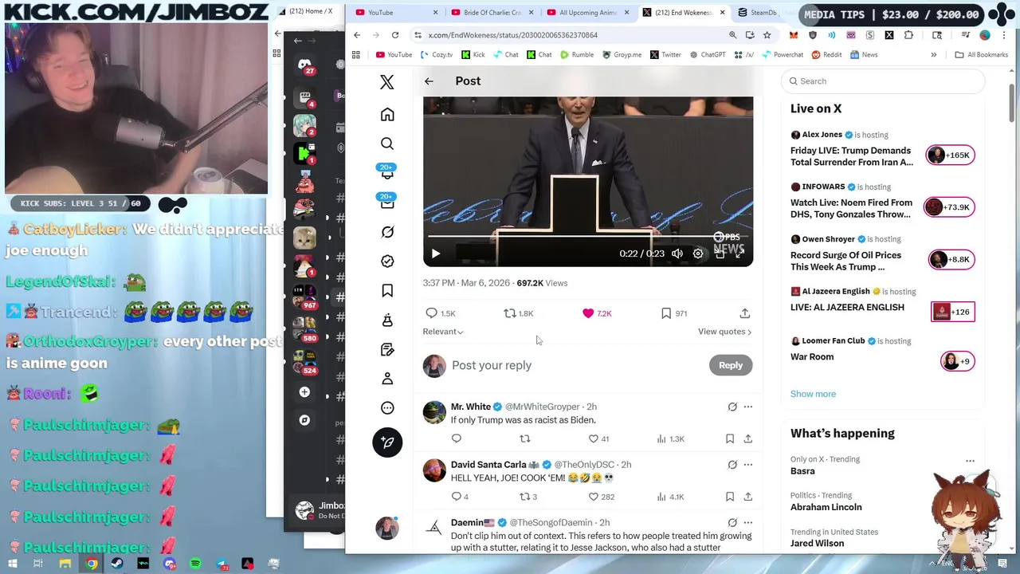Share the post with share icon
The height and width of the screenshot is (574, 1020).
[744, 313]
